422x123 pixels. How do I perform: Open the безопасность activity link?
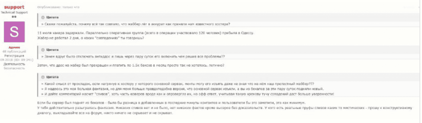(x=14, y=68)
